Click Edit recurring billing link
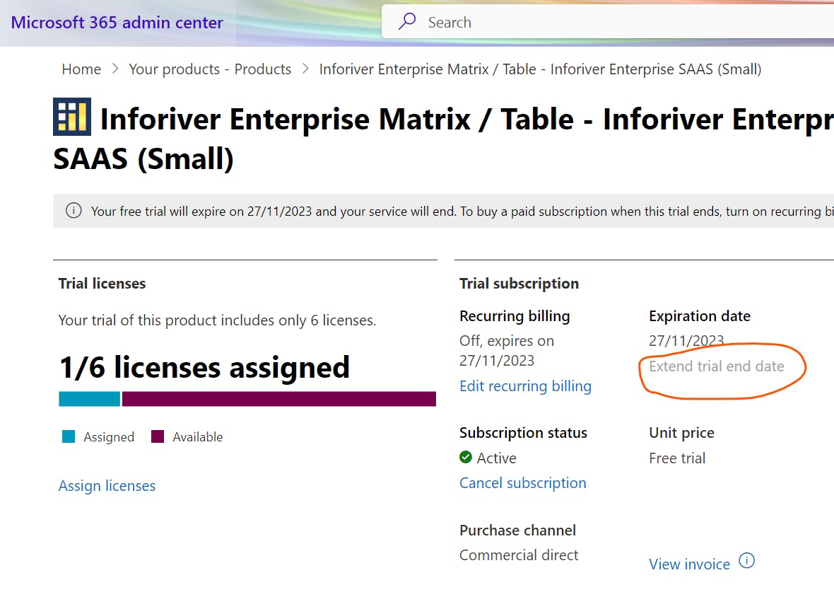Screen dimensions: 834x597 tap(525, 386)
